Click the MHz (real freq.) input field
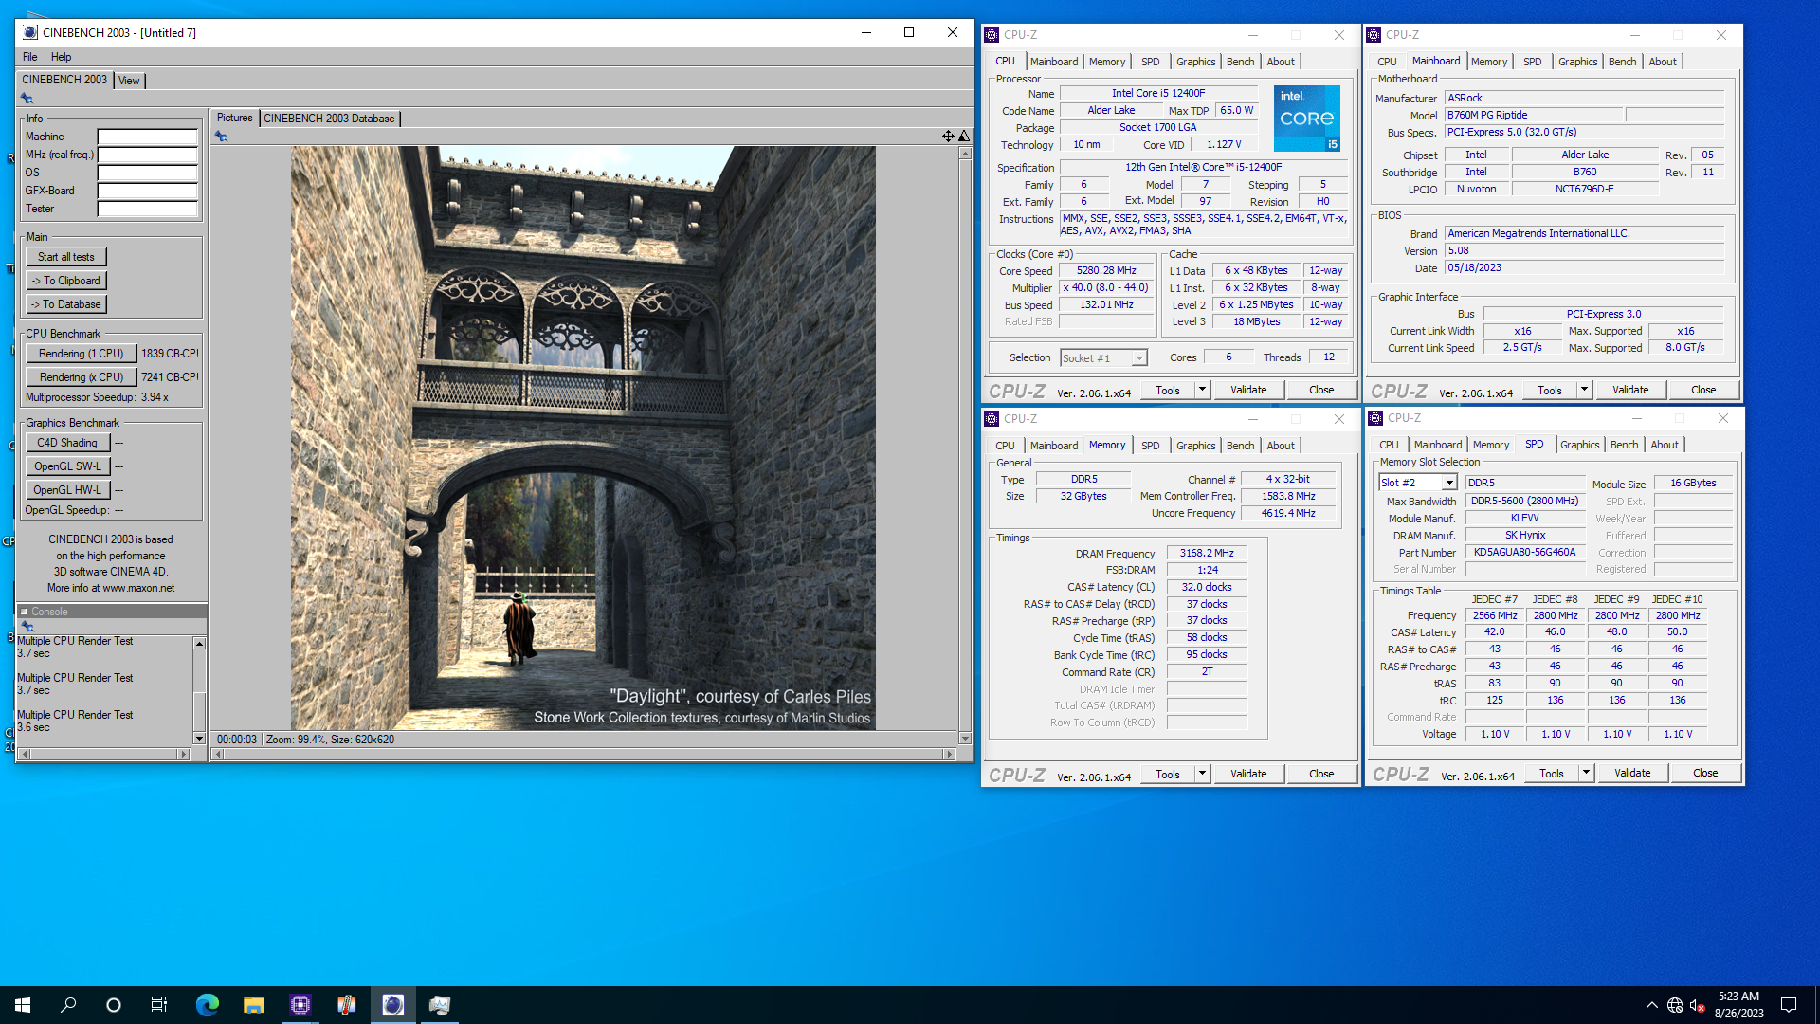 coord(148,155)
